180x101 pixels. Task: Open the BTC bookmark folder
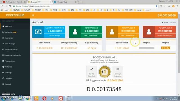click(x=71, y=10)
